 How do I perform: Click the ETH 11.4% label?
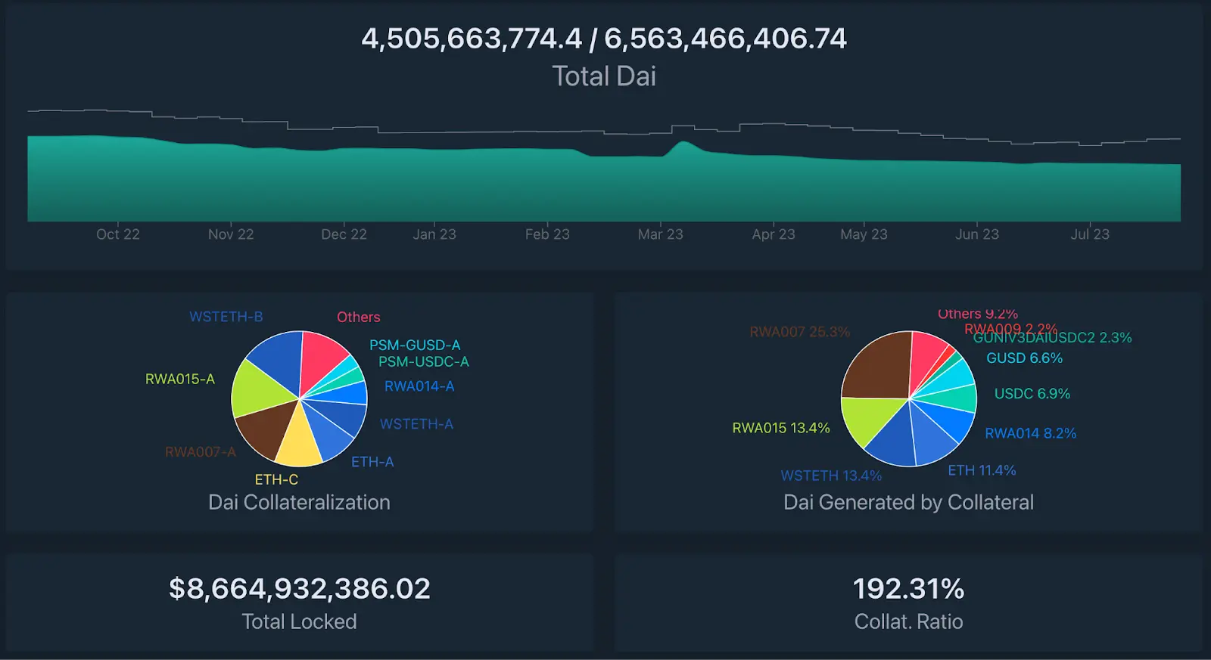[x=982, y=470]
